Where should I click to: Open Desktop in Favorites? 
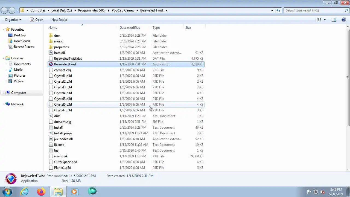tap(20, 35)
